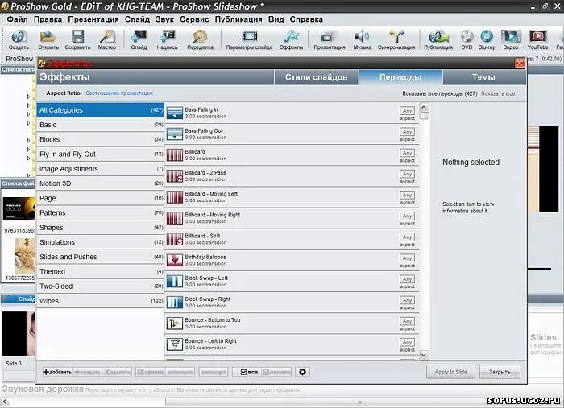564x408 pixels.
Task: Select the Patterns category
Action: point(101,213)
